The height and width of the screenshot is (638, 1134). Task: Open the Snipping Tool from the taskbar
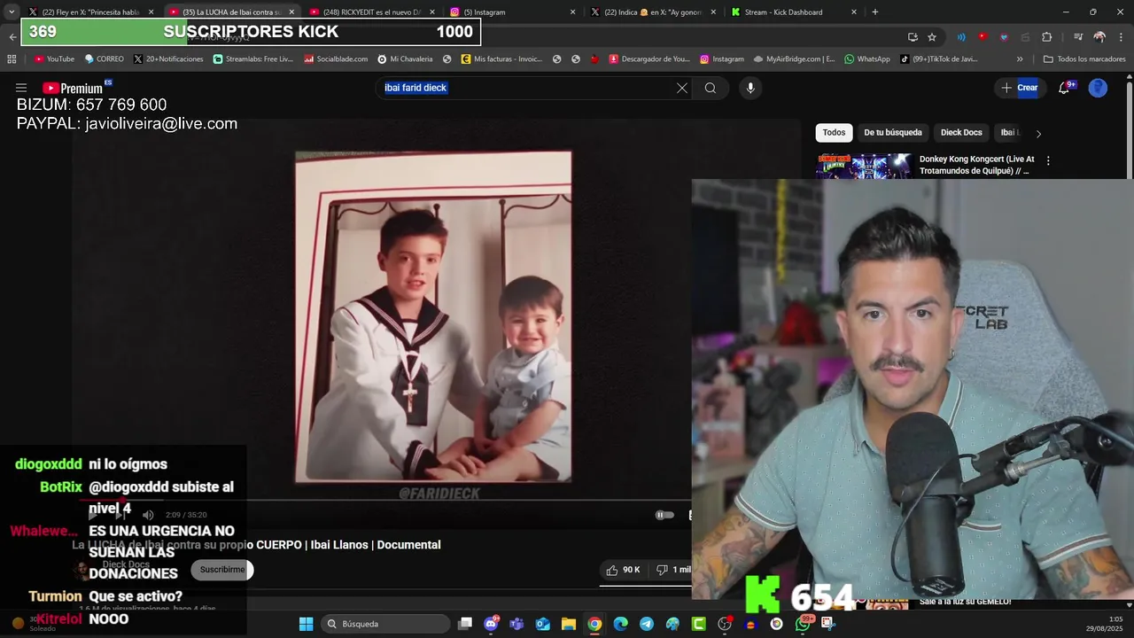pos(828,624)
